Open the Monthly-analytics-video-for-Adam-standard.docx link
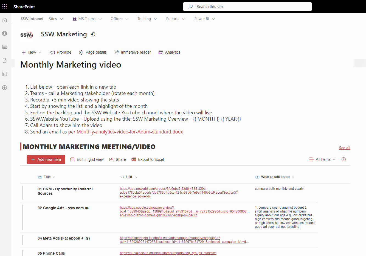The height and width of the screenshot is (256, 366). (x=130, y=132)
